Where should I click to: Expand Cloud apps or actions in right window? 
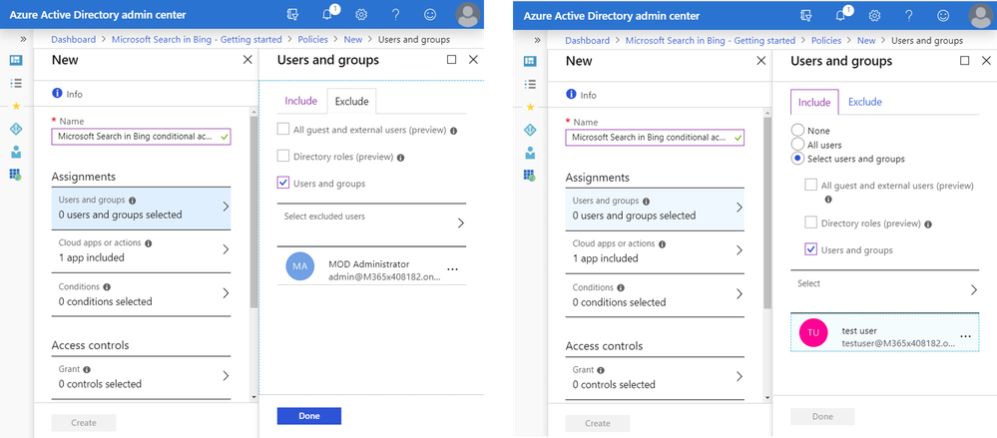pyautogui.click(x=655, y=251)
